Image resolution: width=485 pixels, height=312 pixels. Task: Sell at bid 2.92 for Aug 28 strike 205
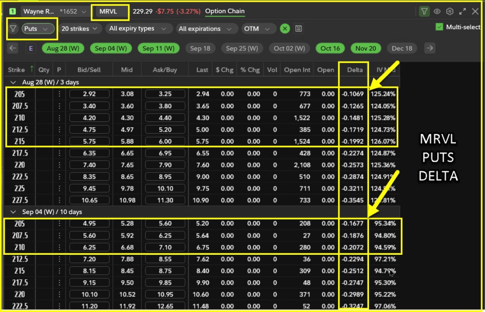pos(89,94)
